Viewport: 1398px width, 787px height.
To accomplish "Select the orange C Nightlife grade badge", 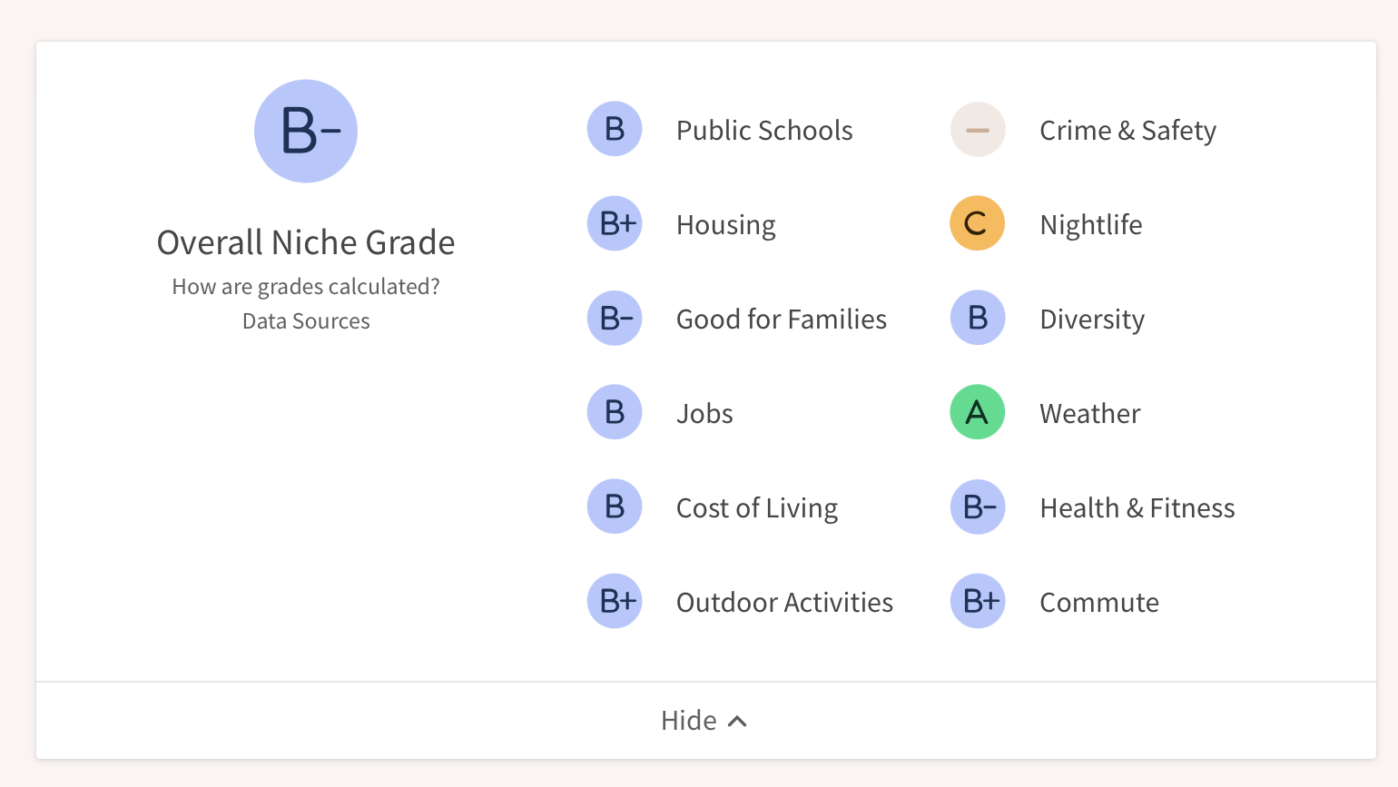I will (x=977, y=223).
